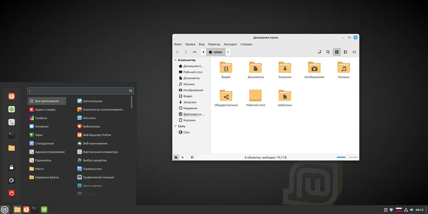Click the lock screen icon in menu
Viewport: 428px width, 214px height.
(11, 167)
